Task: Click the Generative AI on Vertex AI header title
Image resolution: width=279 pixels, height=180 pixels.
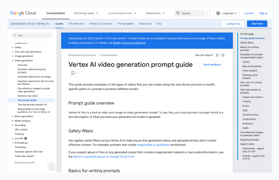Action: click(x=30, y=24)
